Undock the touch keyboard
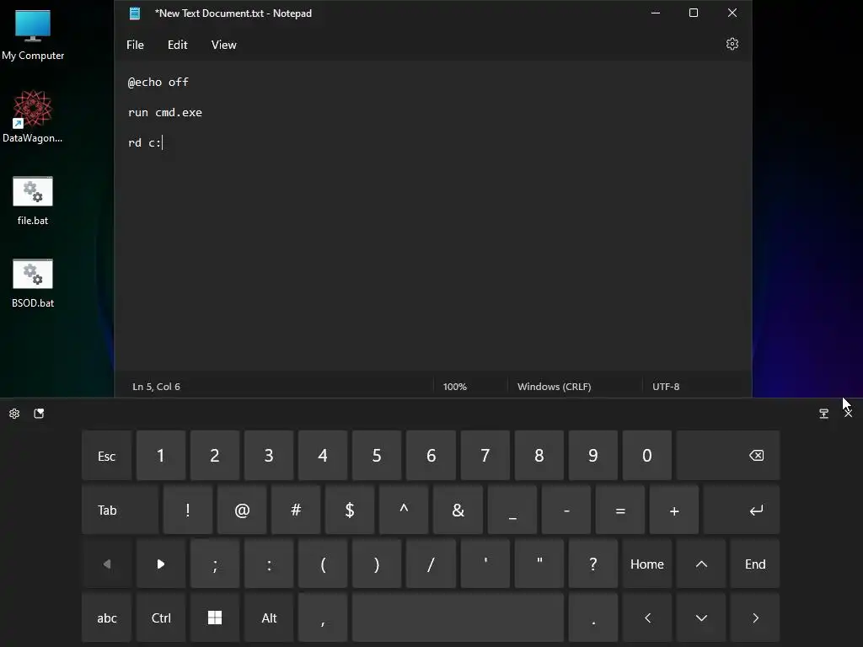863x647 pixels. pos(823,413)
